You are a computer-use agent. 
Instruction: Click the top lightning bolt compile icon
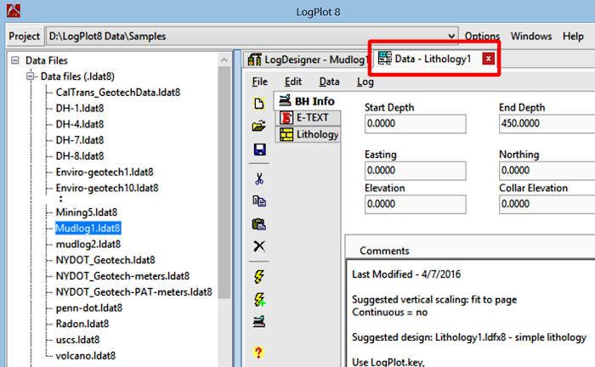point(259,276)
